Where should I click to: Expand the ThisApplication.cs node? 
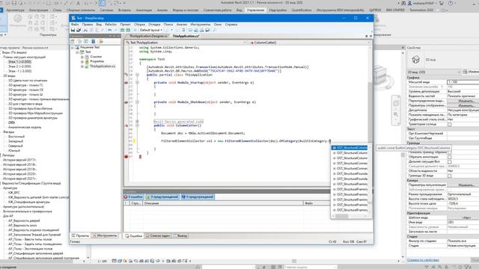(x=82, y=67)
